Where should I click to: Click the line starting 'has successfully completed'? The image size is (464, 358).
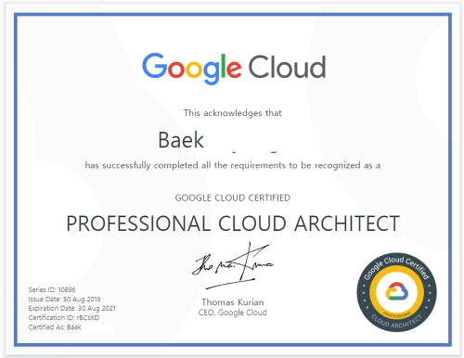233,165
